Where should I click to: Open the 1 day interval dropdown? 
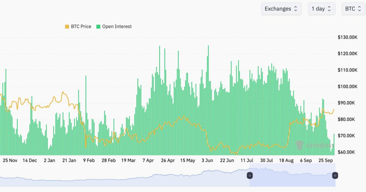(321, 9)
